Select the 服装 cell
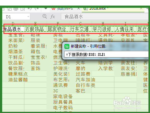Viewport: 150px width, 113px height. pos(35,40)
